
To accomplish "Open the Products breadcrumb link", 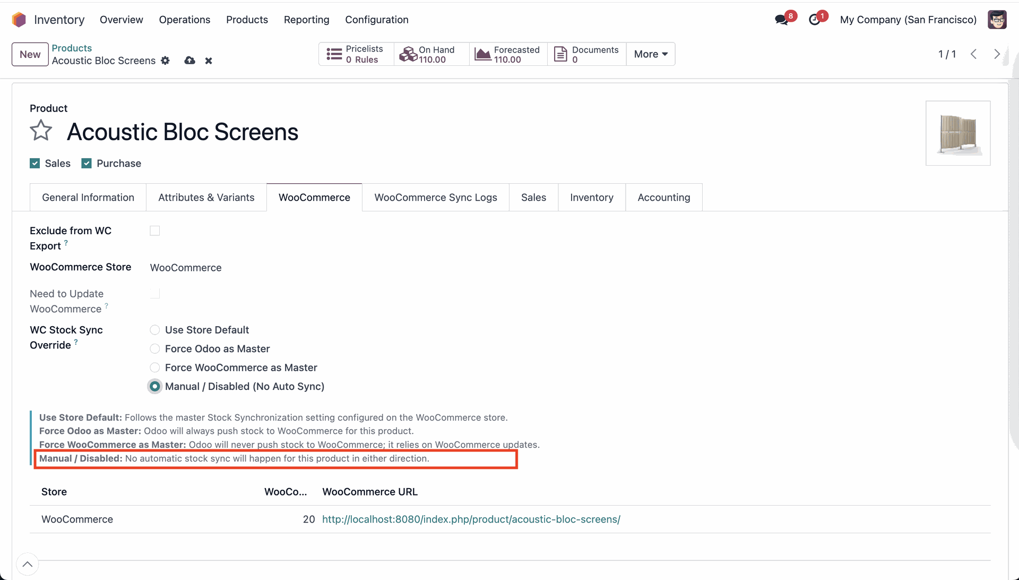I will coord(72,48).
